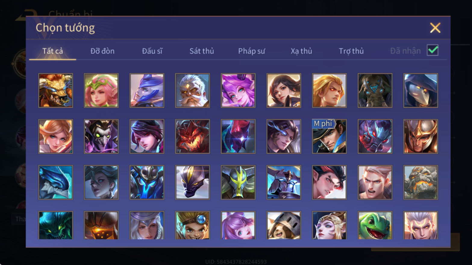Image resolution: width=472 pixels, height=265 pixels.
Task: Select the 'Trợ thủ' tab
Action: tap(351, 51)
